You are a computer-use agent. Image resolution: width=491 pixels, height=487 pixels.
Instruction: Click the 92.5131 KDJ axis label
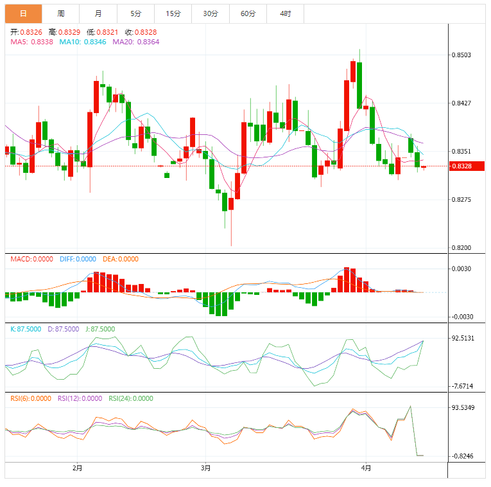pos(463,339)
